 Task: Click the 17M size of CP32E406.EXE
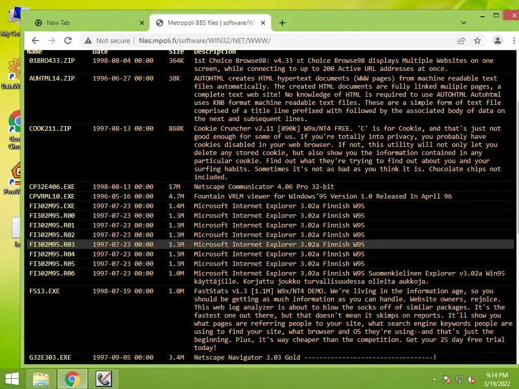tap(174, 186)
